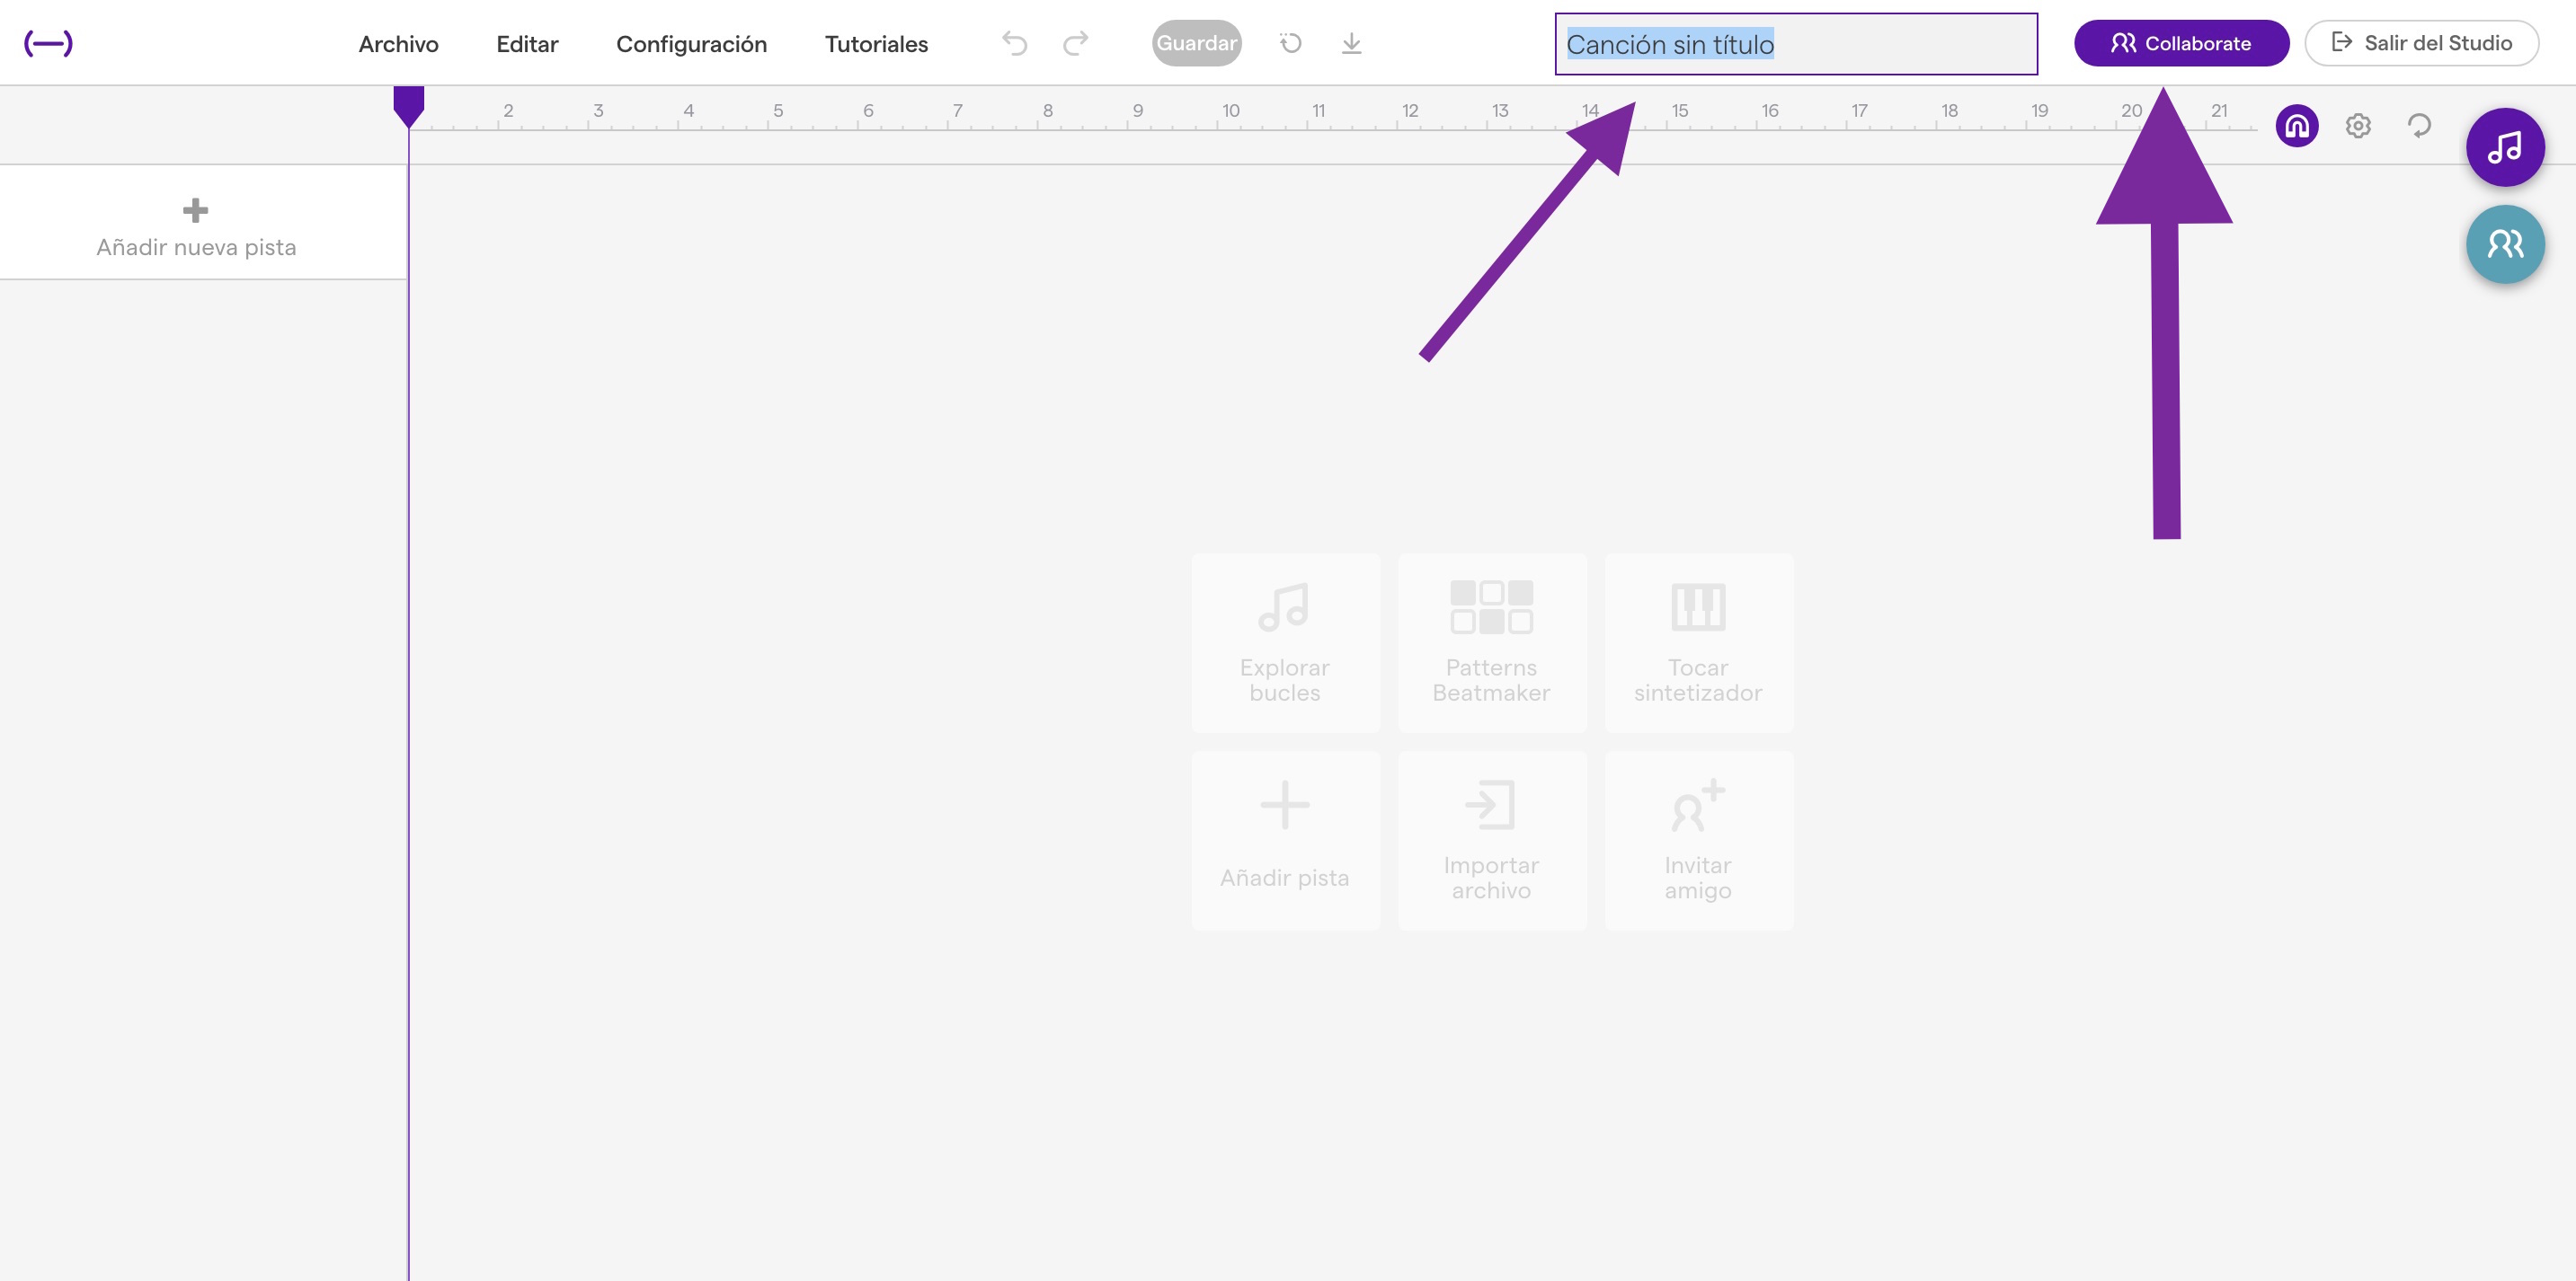
Task: Click the undo arrow icon
Action: pos(1014,43)
